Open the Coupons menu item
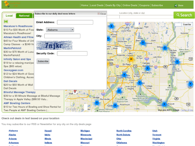The height and width of the screenshot is (146, 195). 144,5
